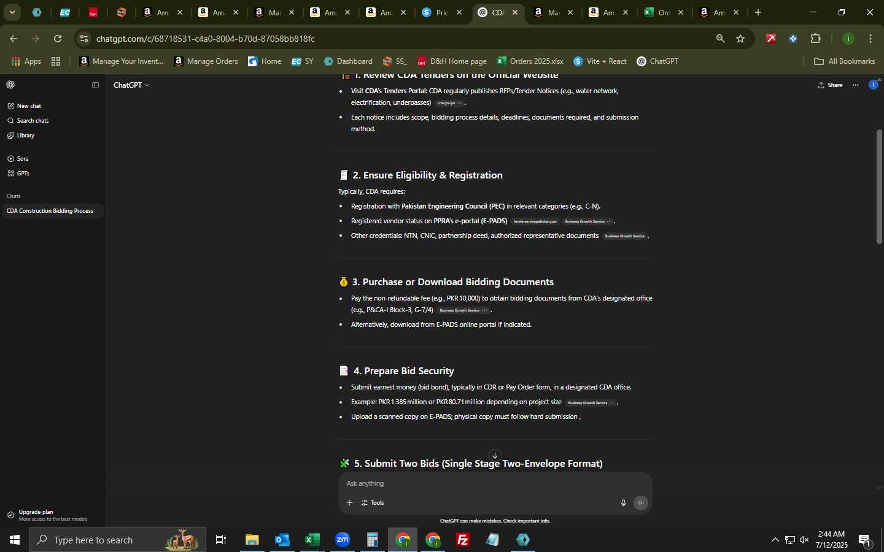The width and height of the screenshot is (884, 552).
Task: Go back to the previous page
Action: tap(13, 39)
